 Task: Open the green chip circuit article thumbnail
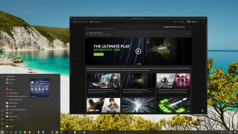pos(173,105)
